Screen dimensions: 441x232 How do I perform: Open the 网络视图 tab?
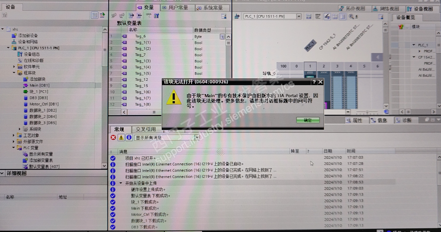point(389,9)
